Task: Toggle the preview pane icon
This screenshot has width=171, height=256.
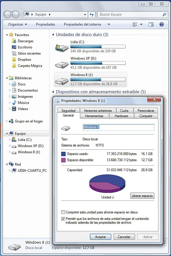Action: point(151,24)
